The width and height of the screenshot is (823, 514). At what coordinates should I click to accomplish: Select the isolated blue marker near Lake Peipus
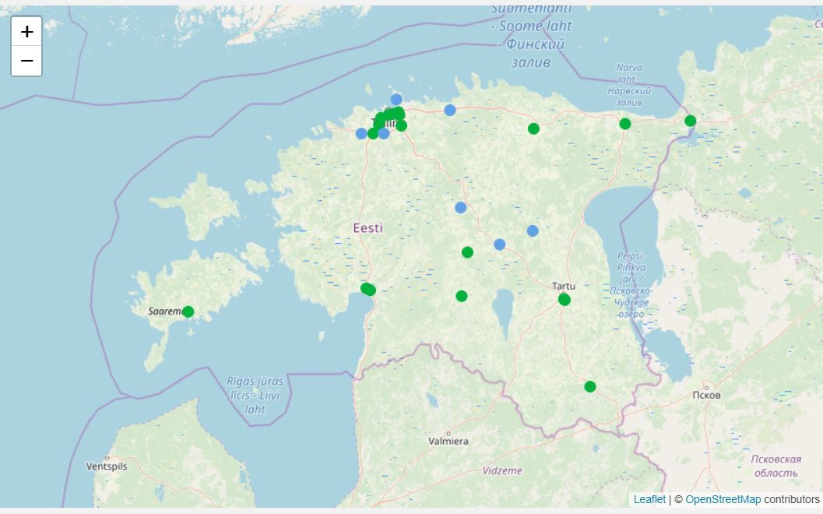coord(531,230)
